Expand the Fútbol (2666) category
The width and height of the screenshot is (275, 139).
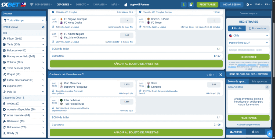coord(43,38)
